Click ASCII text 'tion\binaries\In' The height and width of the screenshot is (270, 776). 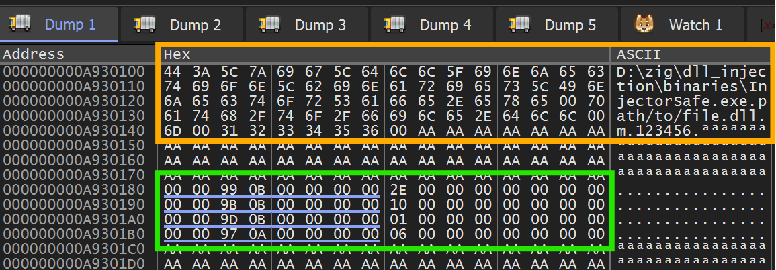691,87
